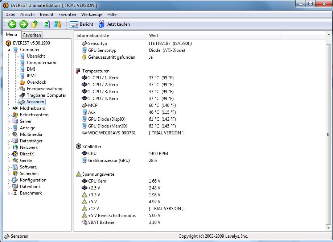Click the Kühllüfter fan icon
This screenshot has height=242, width=333.
click(x=79, y=146)
